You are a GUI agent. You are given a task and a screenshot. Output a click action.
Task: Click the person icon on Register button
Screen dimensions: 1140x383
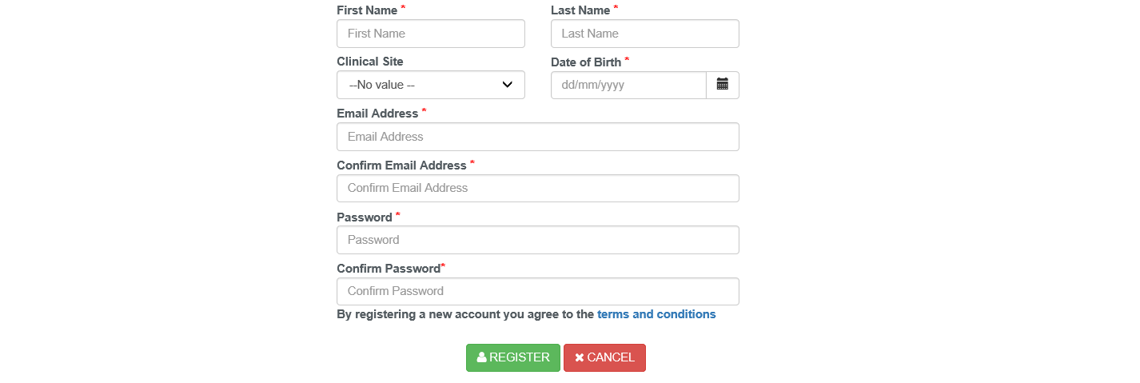(x=481, y=357)
